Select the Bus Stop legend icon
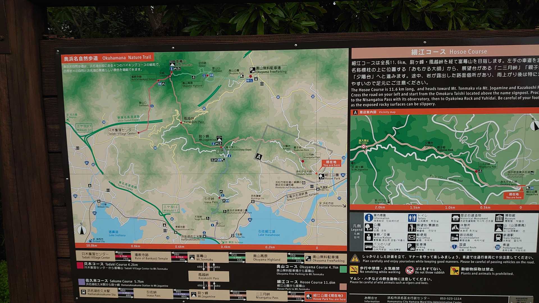 368,247
